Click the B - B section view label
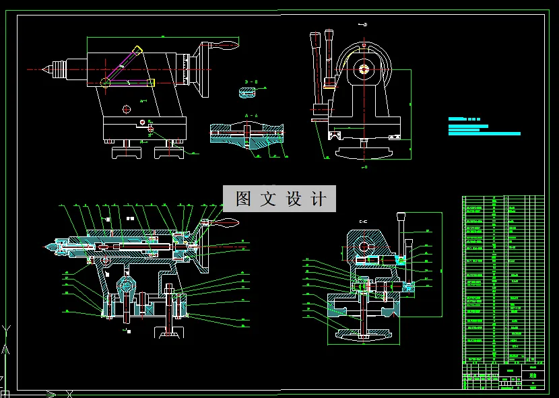The width and height of the screenshot is (559, 398). [x=251, y=82]
